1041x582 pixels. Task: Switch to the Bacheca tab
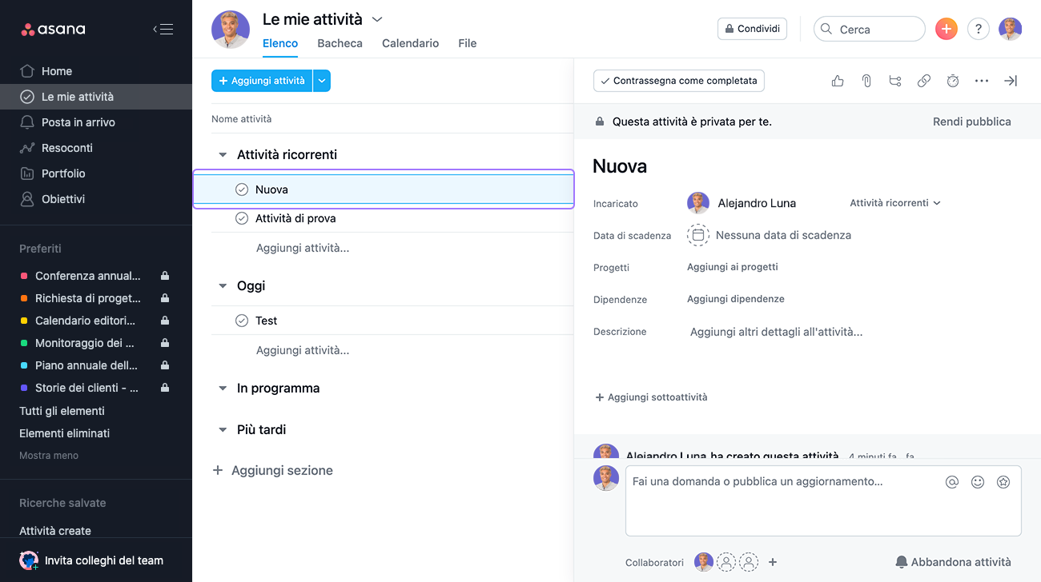340,43
